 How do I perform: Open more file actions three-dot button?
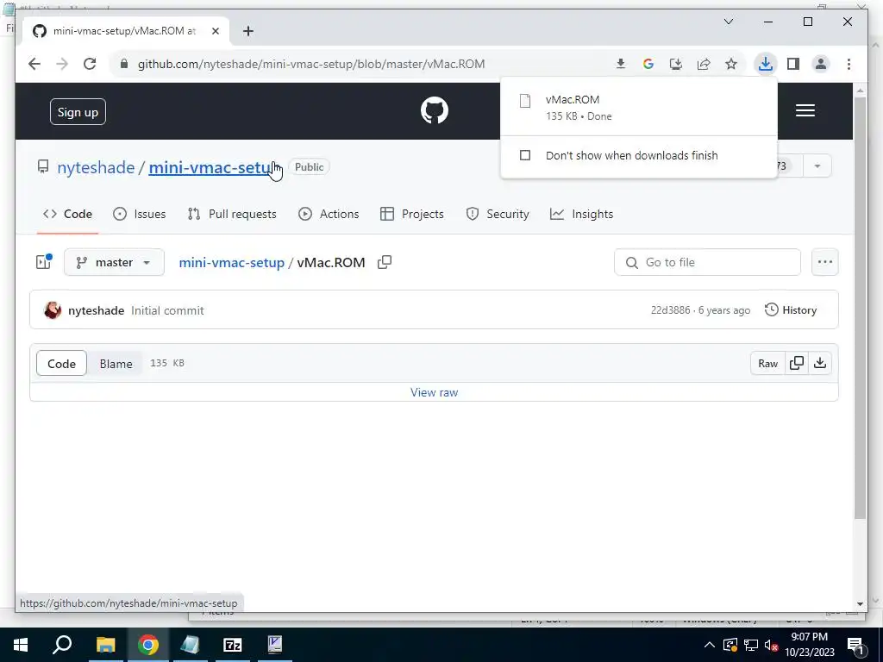(825, 262)
